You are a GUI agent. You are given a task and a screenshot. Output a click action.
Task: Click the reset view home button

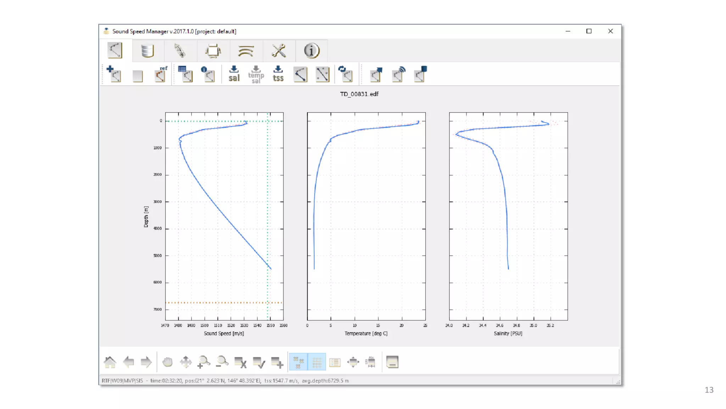pos(110,362)
